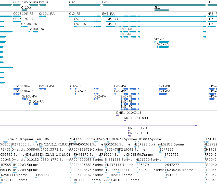Select the Gr10a gene bar
The width and height of the screenshot is (217, 184).
click(33, 5)
